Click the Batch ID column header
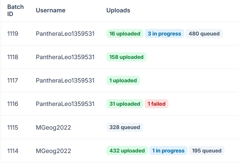The height and width of the screenshot is (163, 238). (15, 11)
